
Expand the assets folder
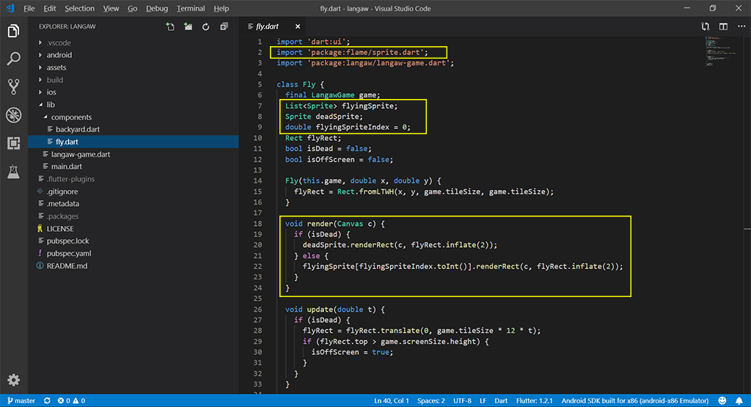pos(56,67)
